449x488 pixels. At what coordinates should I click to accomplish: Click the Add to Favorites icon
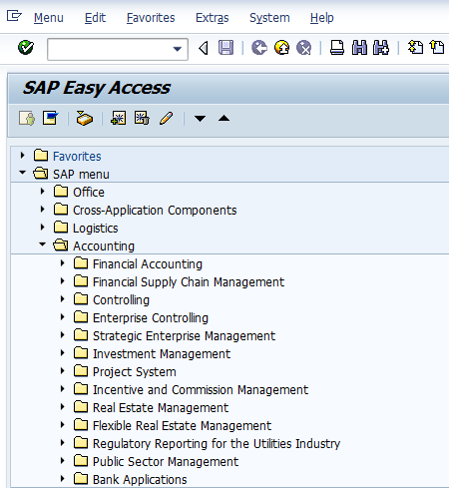coord(119,119)
